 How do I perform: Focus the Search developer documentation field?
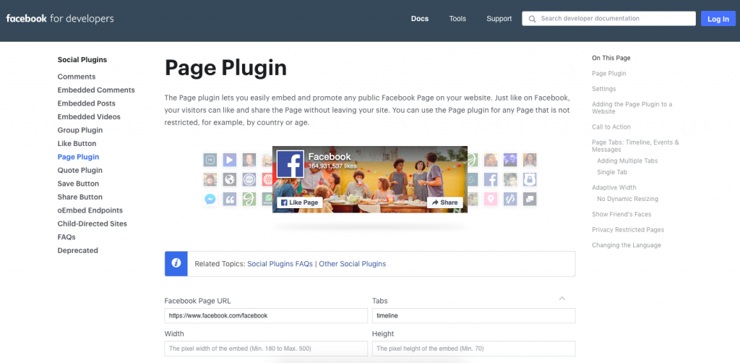click(x=608, y=18)
